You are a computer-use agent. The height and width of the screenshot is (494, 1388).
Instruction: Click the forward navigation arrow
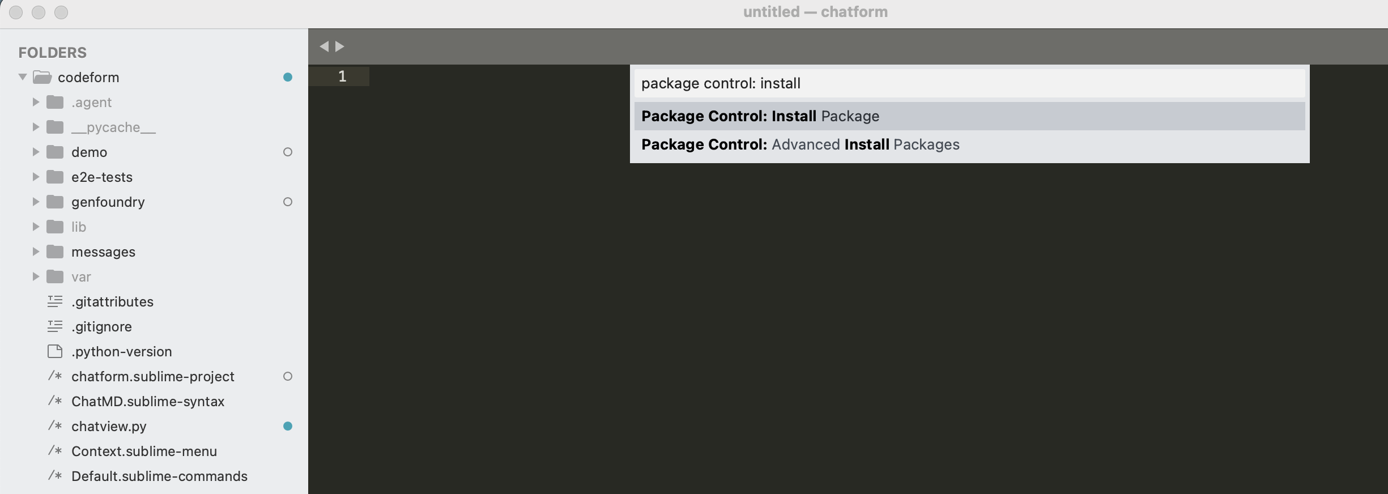pos(340,46)
